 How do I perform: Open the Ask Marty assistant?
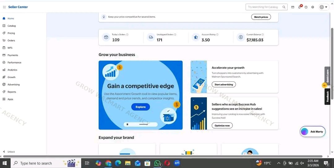click(313, 132)
